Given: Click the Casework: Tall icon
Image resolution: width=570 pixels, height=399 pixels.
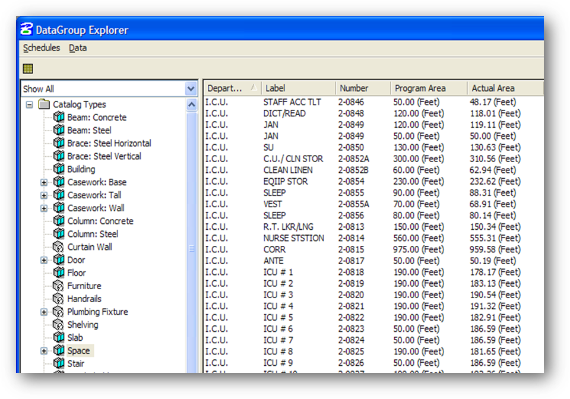Looking at the screenshot, I should pos(59,195).
